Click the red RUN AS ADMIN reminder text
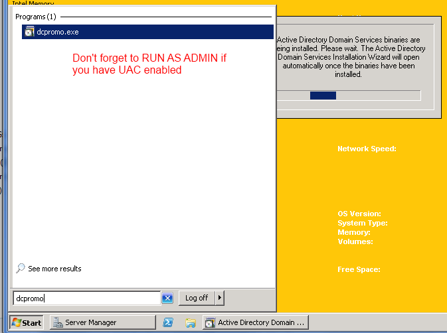 (149, 64)
